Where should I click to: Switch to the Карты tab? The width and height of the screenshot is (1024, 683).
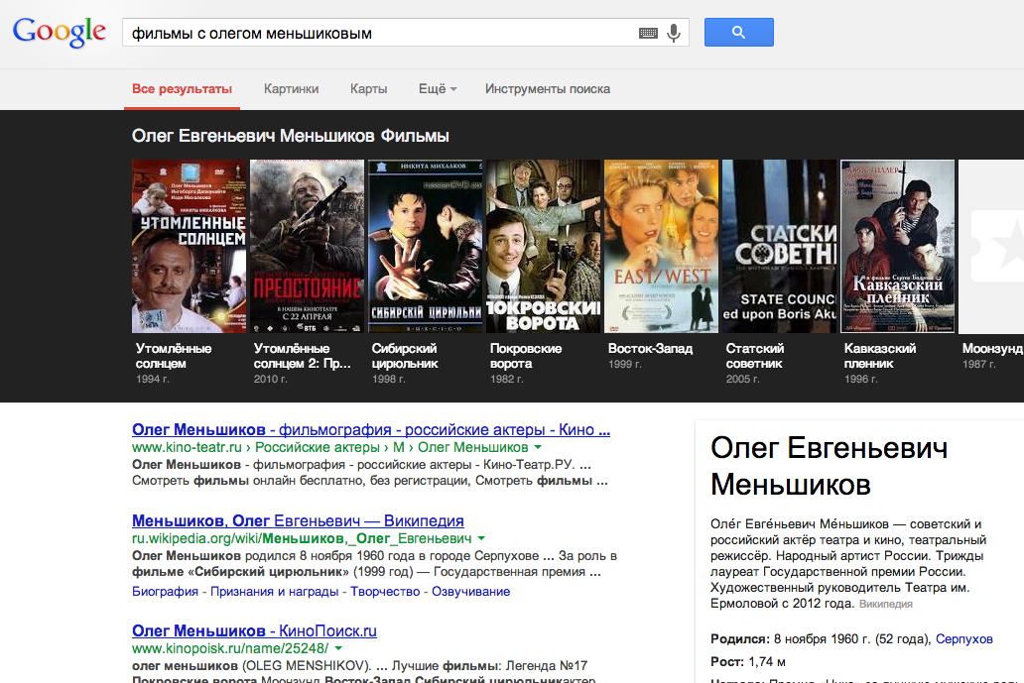click(x=368, y=88)
